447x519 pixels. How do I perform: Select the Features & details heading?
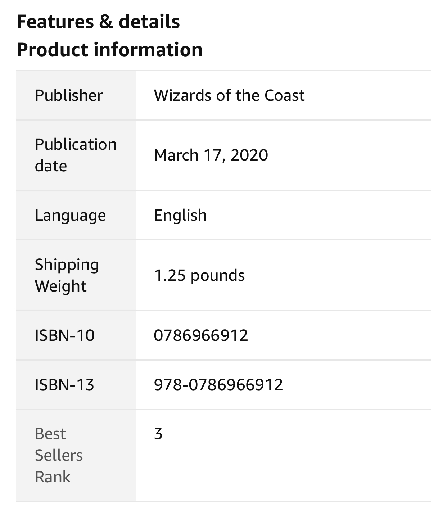[98, 22]
